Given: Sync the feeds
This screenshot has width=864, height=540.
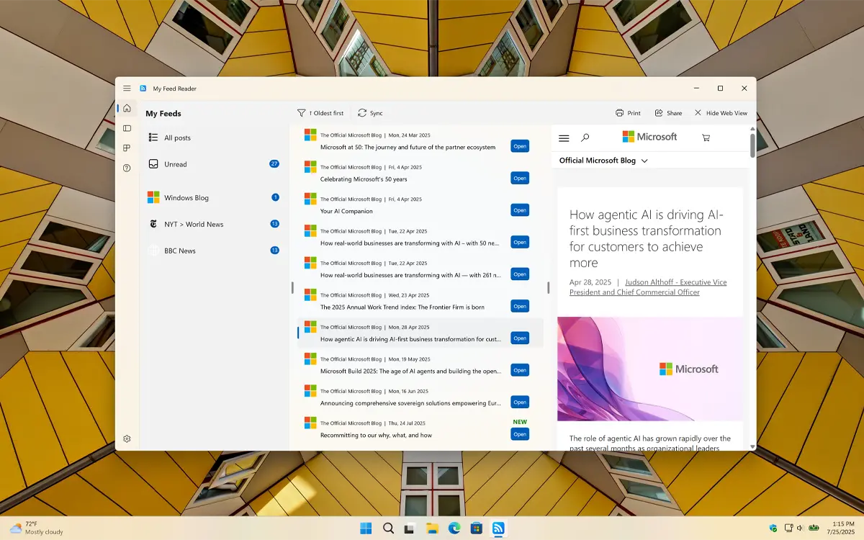Looking at the screenshot, I should point(370,113).
